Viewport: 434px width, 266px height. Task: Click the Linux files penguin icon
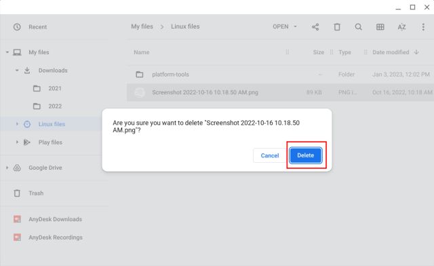click(27, 124)
